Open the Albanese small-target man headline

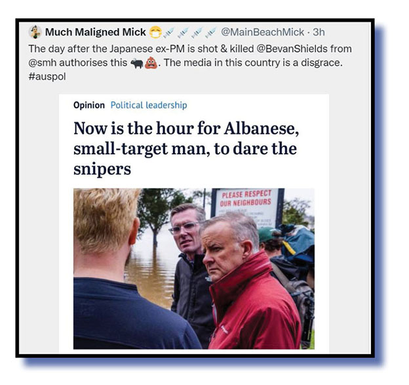tap(186, 148)
